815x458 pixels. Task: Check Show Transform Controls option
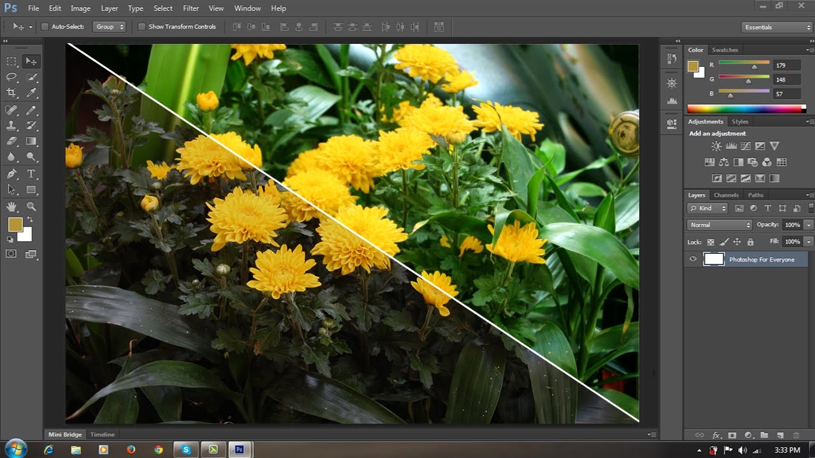pos(142,27)
